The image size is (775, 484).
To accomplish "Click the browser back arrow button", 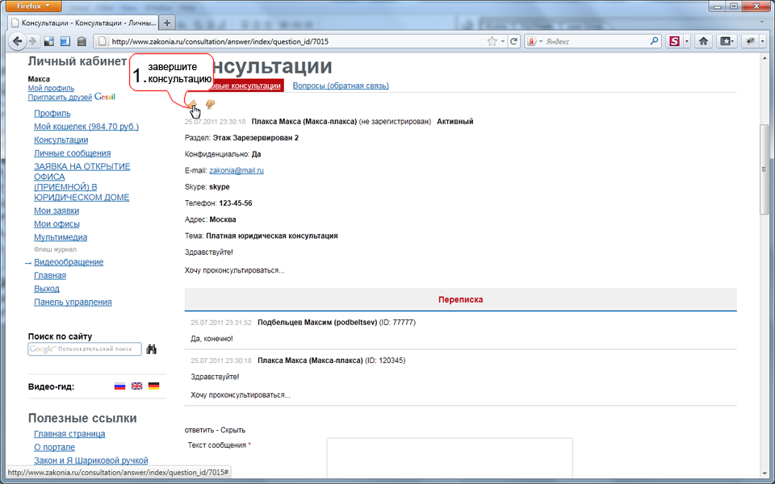I will coord(18,41).
